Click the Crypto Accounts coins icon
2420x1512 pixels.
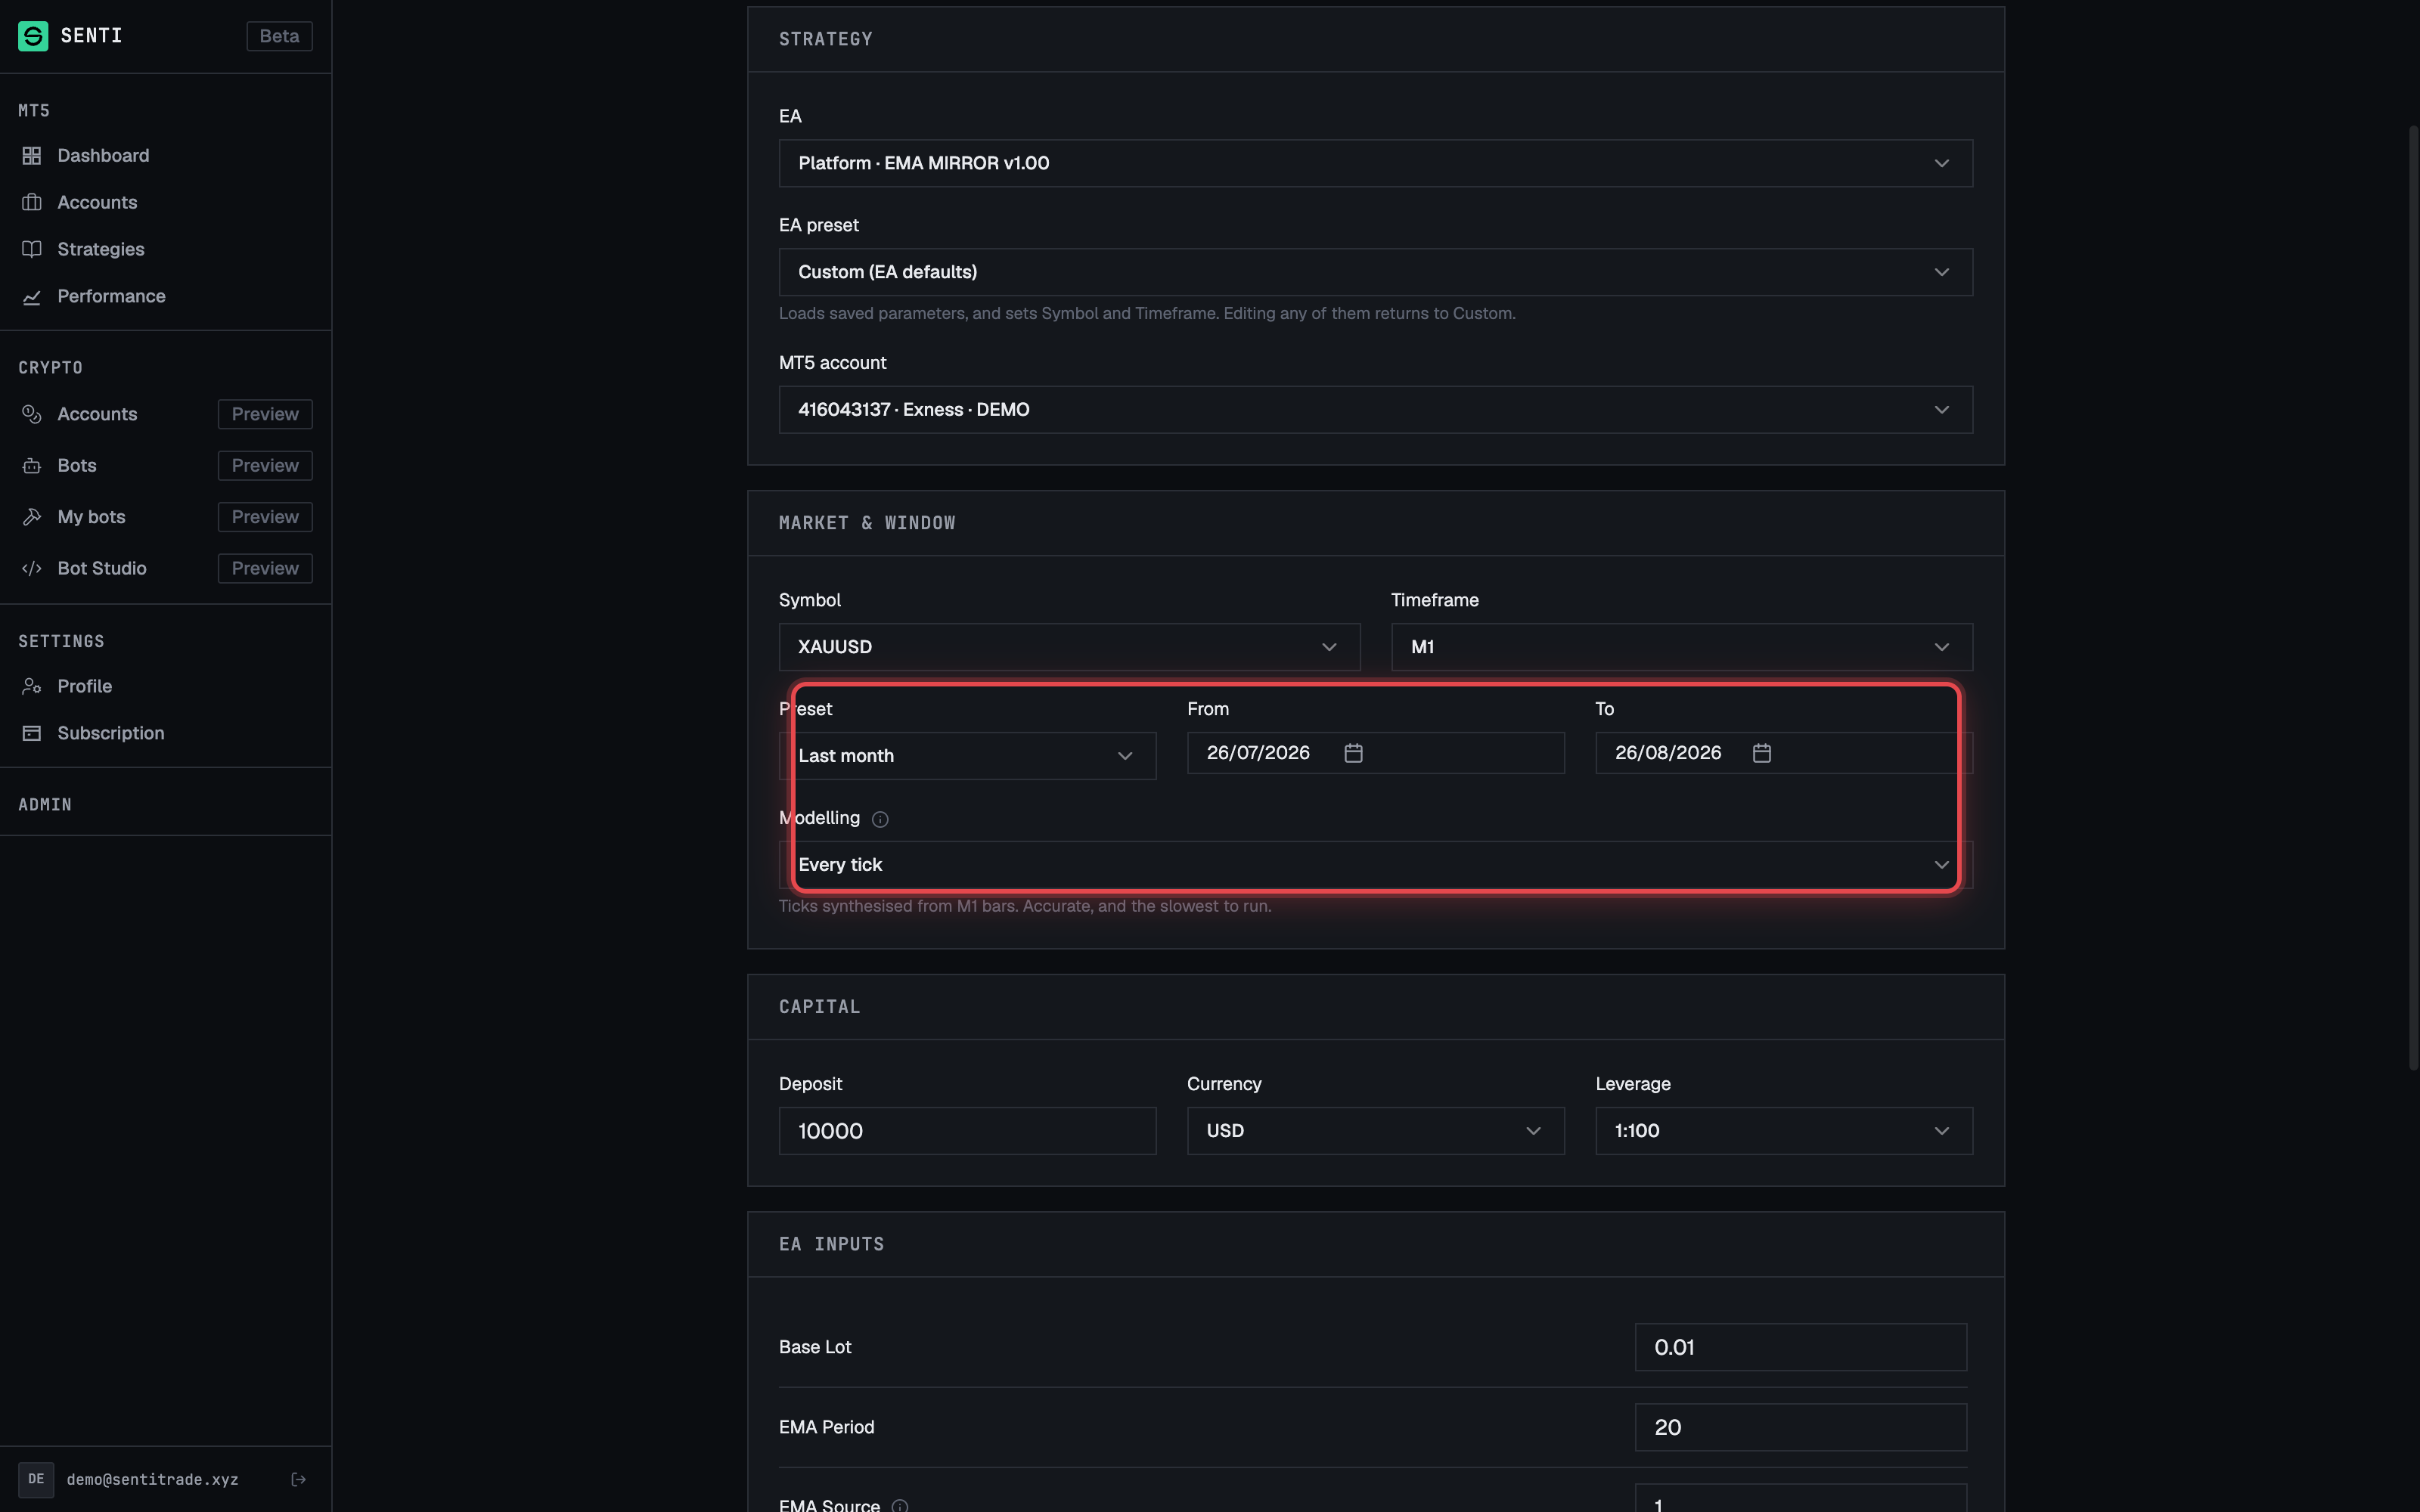pos(32,414)
